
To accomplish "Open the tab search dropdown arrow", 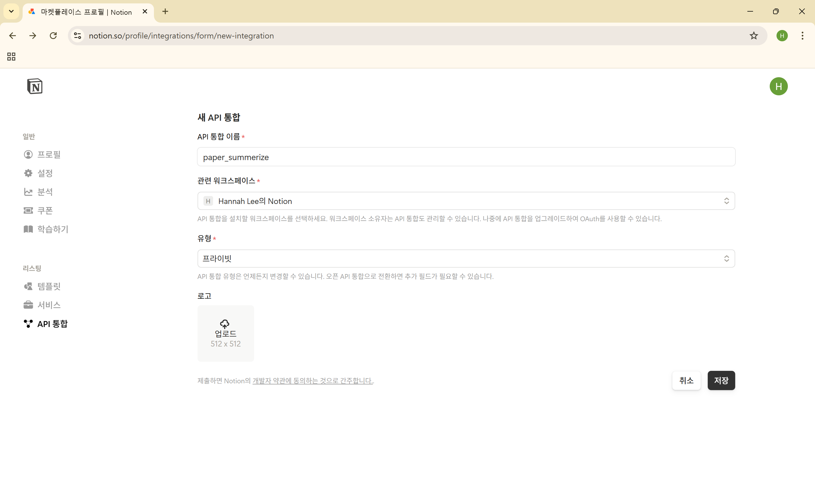I will tap(11, 12).
